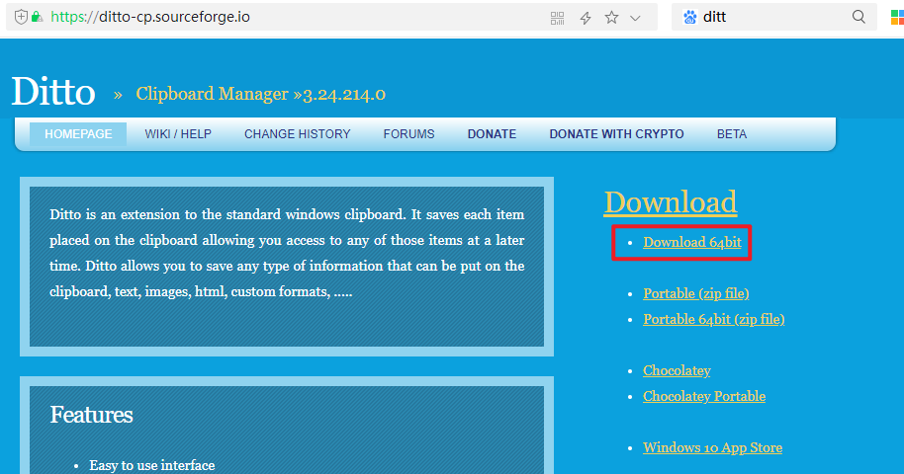
Task: Click 'Clipboard Manager »3.24.214.0' heading
Action: click(x=260, y=93)
